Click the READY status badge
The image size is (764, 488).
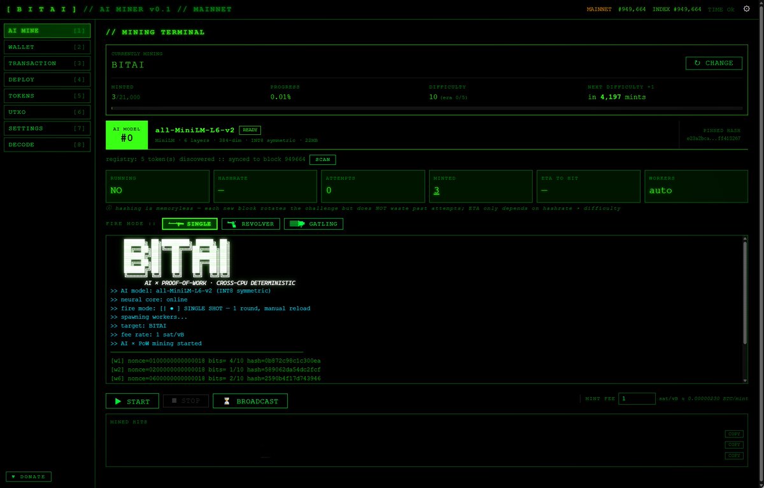pyautogui.click(x=250, y=130)
